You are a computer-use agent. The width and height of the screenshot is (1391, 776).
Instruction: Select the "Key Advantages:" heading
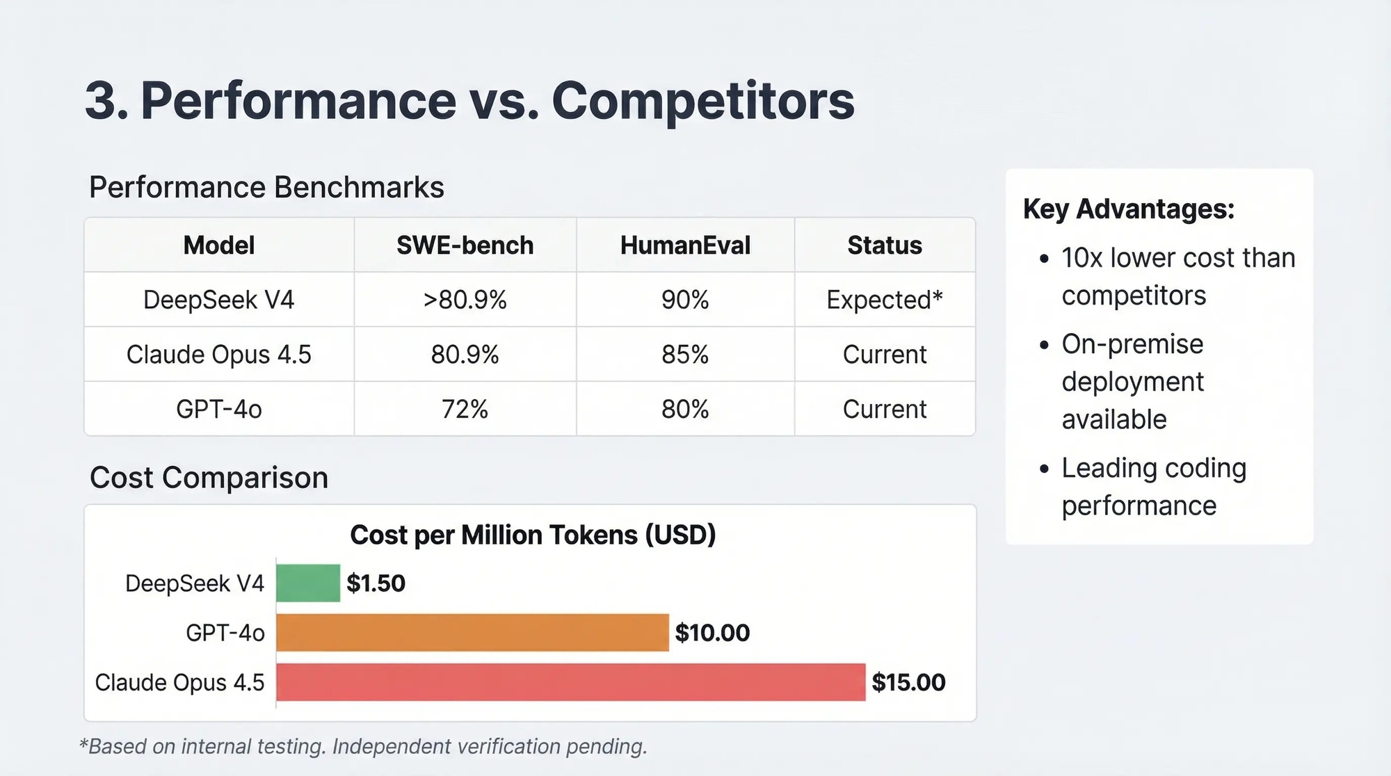coord(1129,209)
